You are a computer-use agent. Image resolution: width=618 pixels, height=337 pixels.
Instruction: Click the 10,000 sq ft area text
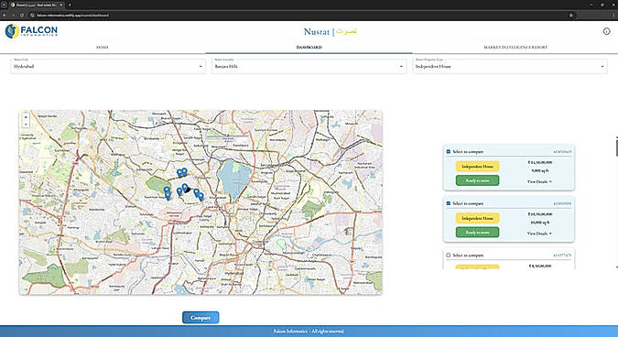(x=539, y=223)
